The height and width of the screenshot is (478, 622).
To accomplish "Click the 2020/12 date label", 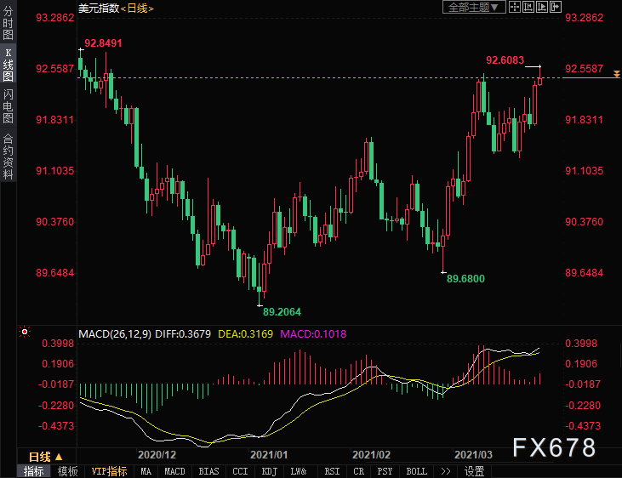I will [x=157, y=454].
